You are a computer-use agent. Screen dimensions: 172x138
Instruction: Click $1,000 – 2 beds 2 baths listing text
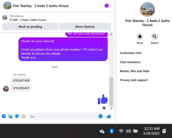(x=28, y=20)
